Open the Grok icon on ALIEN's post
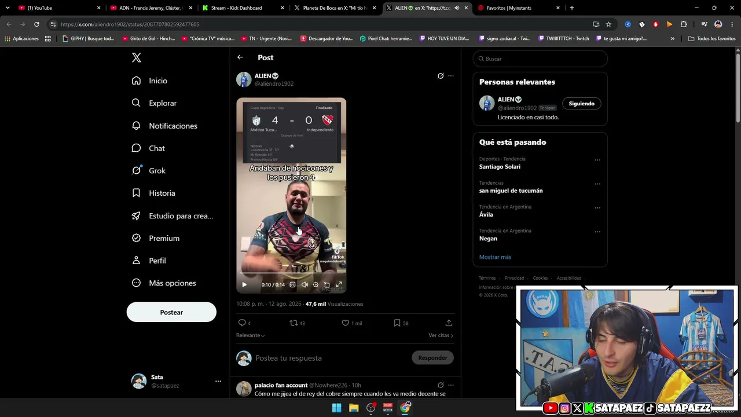Image resolution: width=741 pixels, height=417 pixels. pyautogui.click(x=441, y=76)
